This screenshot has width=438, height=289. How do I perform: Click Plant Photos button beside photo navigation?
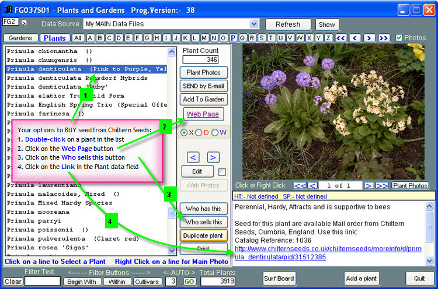point(410,186)
